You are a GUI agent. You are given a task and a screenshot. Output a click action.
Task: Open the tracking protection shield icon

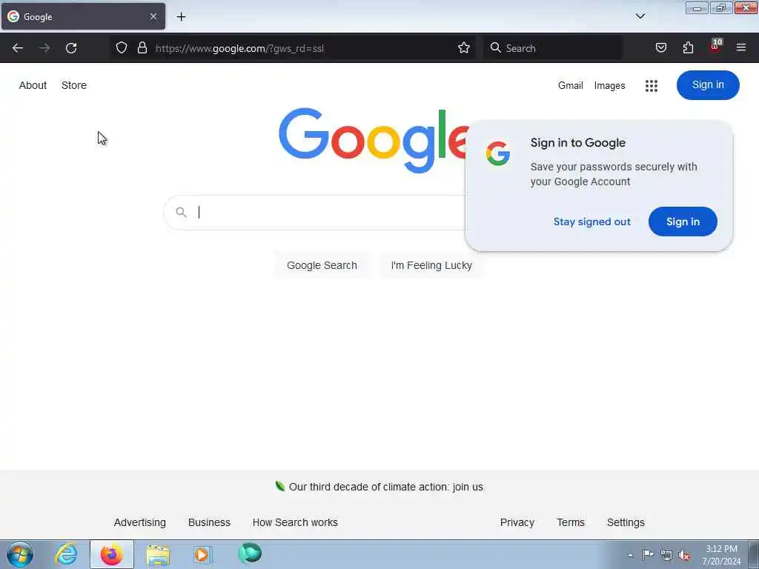click(x=122, y=47)
